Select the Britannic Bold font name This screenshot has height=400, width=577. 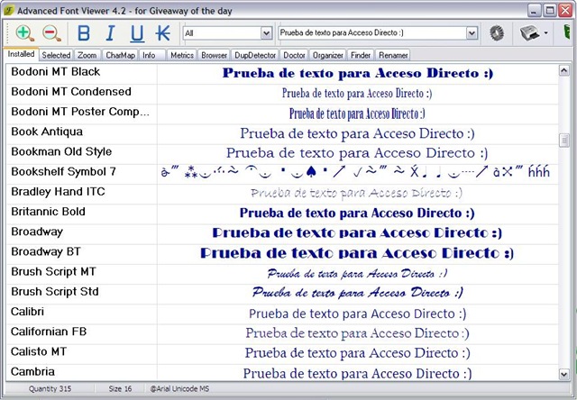tap(48, 212)
